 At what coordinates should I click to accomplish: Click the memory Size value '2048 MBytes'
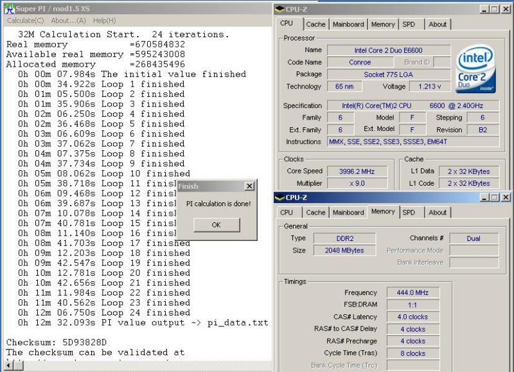345,251
